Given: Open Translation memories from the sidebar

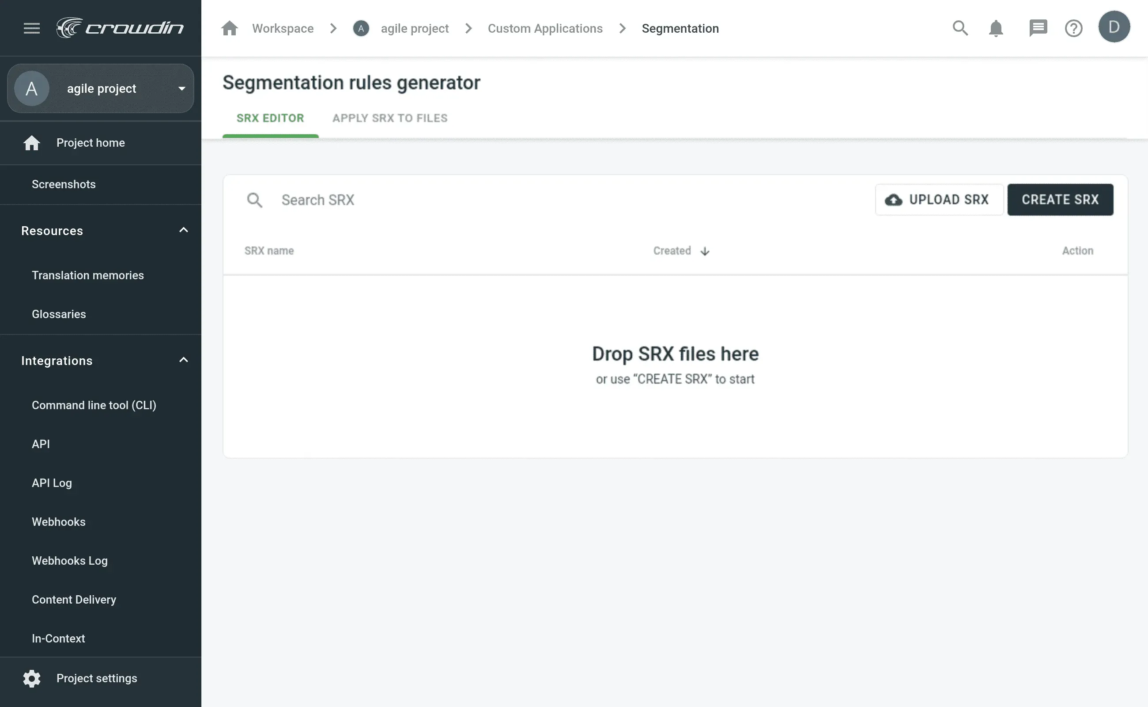Looking at the screenshot, I should [x=88, y=275].
